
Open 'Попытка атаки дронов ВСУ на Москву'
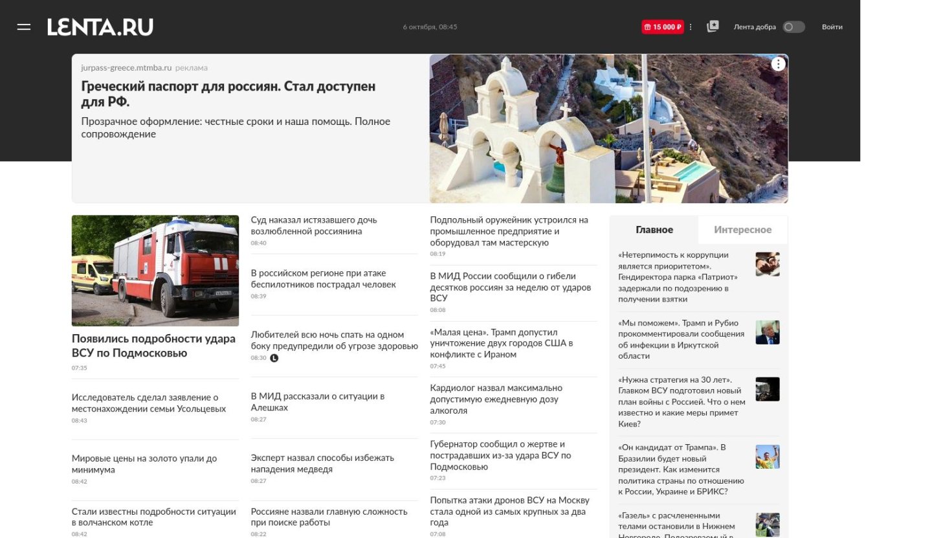click(510, 511)
